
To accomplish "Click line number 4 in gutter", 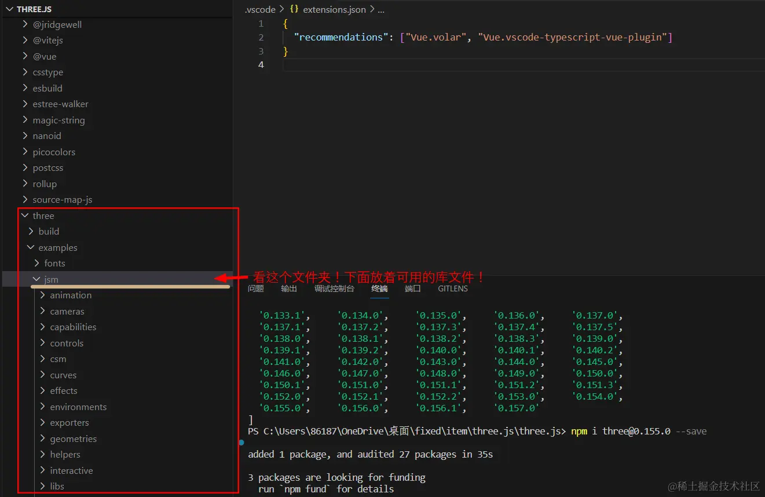I will pos(261,64).
